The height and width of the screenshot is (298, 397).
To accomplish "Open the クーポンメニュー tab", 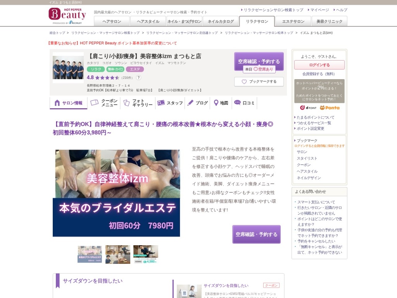I will pos(104,103).
